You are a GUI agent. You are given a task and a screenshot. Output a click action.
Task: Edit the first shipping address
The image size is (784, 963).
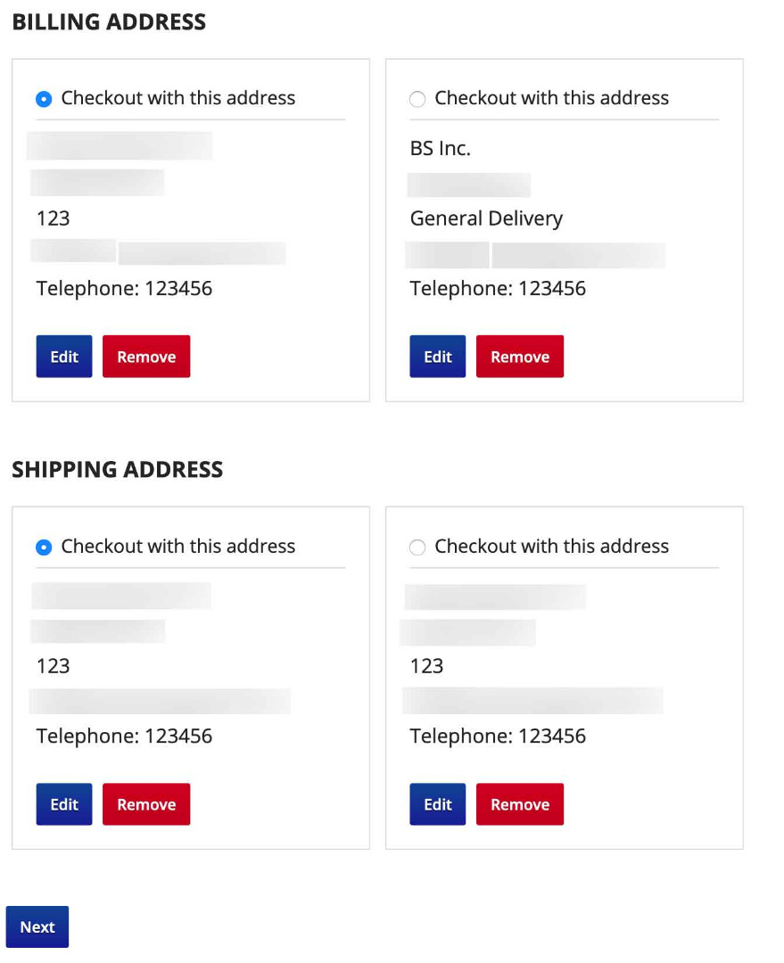pyautogui.click(x=64, y=804)
